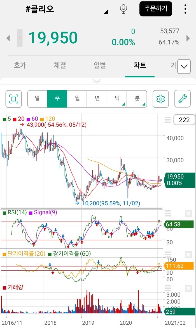This screenshot has width=196, height=328.
Task: Tap the 5-period moving average legend
Action: coord(7,119)
